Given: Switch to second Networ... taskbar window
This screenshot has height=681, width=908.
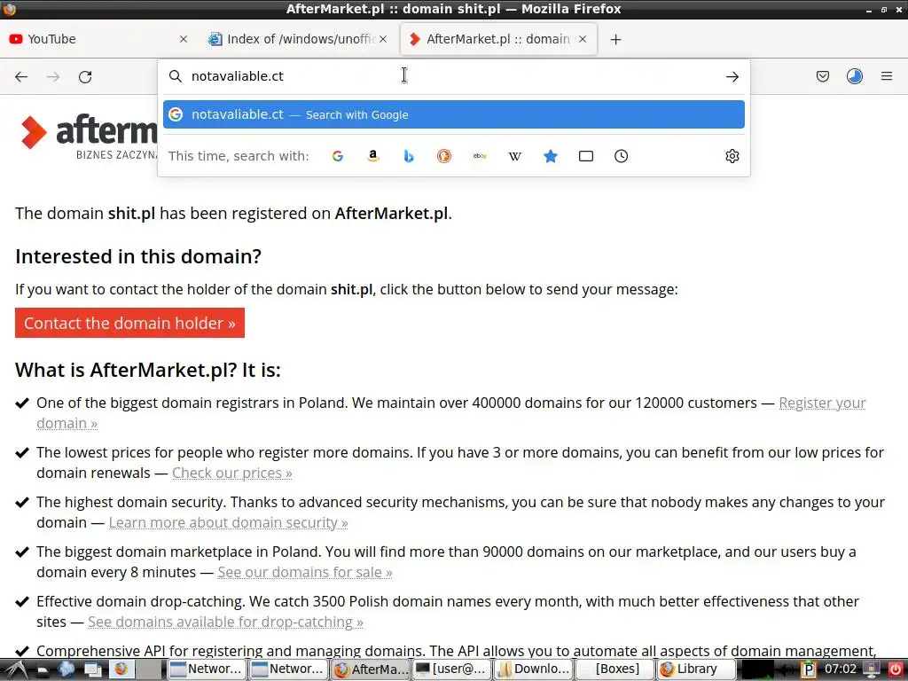Looking at the screenshot, I should [288, 669].
